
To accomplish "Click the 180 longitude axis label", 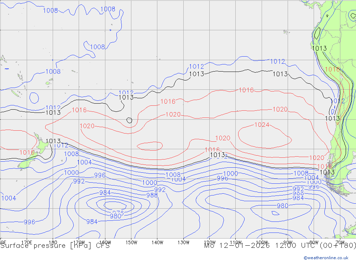I will [x=53, y=242].
